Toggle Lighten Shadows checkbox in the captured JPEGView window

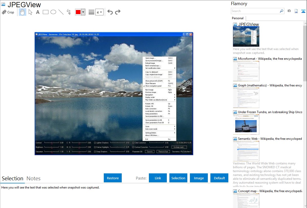(x=95, y=143)
